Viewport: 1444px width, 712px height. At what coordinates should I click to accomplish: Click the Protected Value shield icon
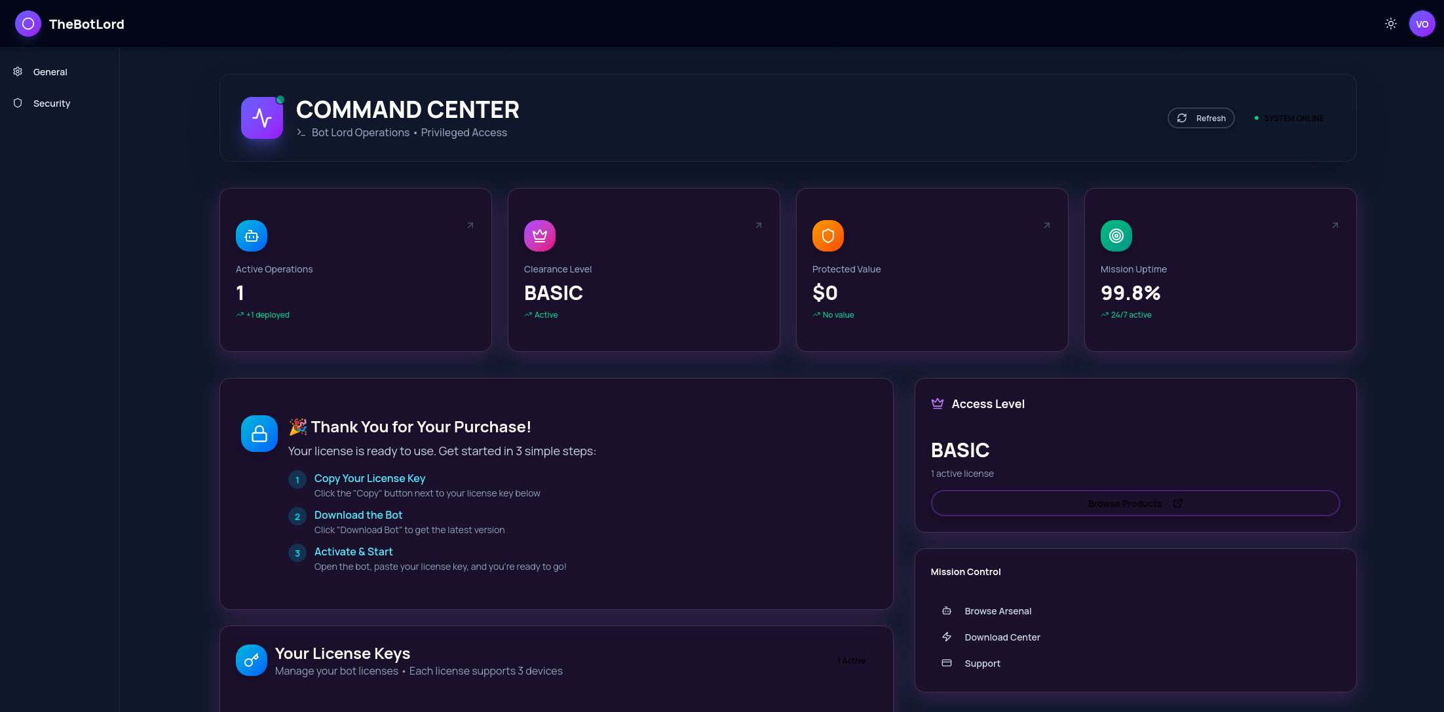(x=827, y=235)
